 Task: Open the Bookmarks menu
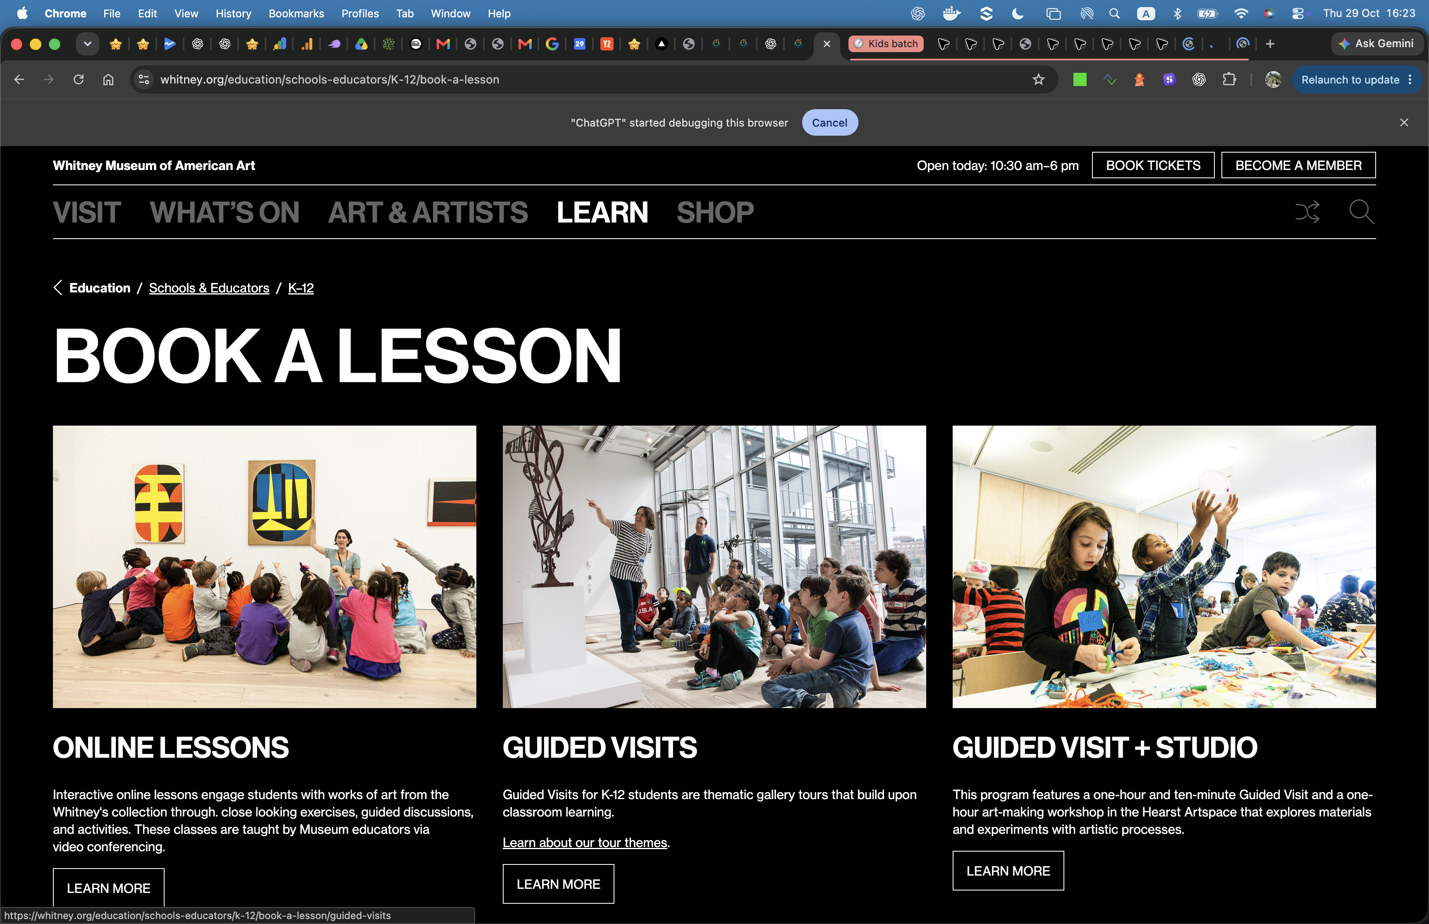pyautogui.click(x=296, y=13)
